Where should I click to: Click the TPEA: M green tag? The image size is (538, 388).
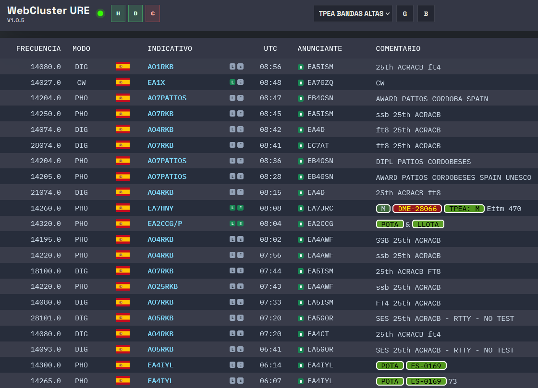click(x=464, y=209)
